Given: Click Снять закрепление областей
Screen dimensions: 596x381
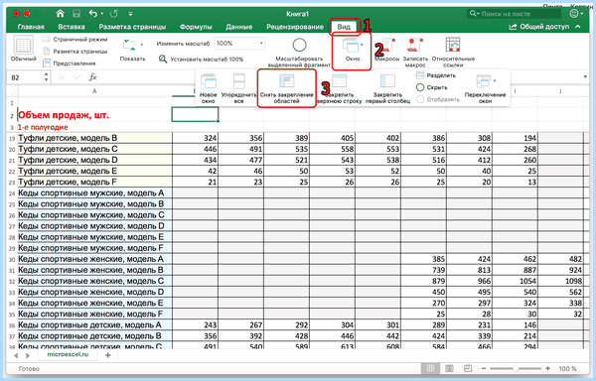Looking at the screenshot, I should tap(287, 88).
